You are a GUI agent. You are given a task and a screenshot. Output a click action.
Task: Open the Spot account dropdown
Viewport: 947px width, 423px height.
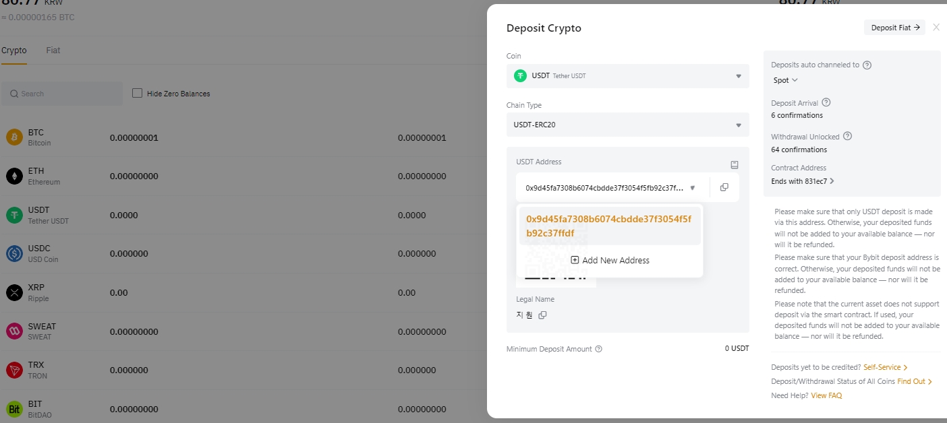(x=786, y=80)
